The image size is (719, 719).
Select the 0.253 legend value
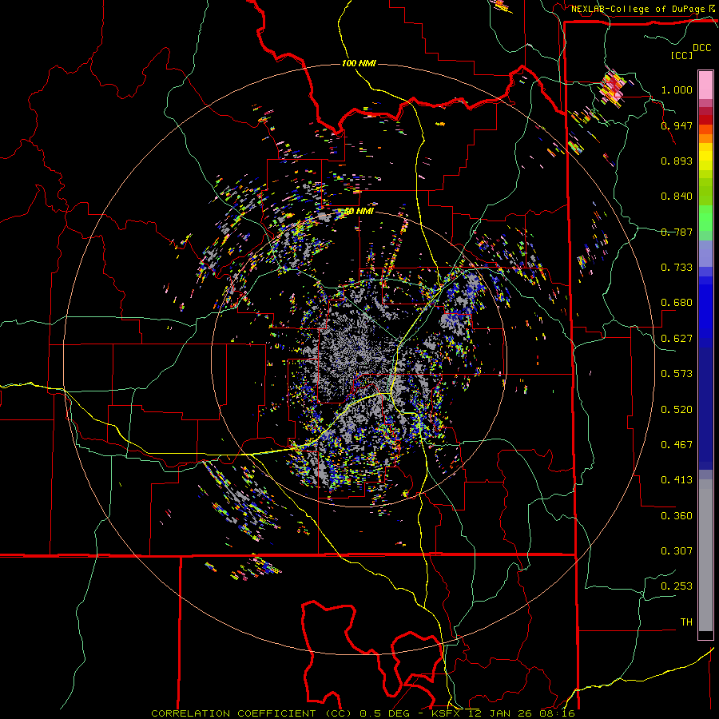pyautogui.click(x=677, y=586)
